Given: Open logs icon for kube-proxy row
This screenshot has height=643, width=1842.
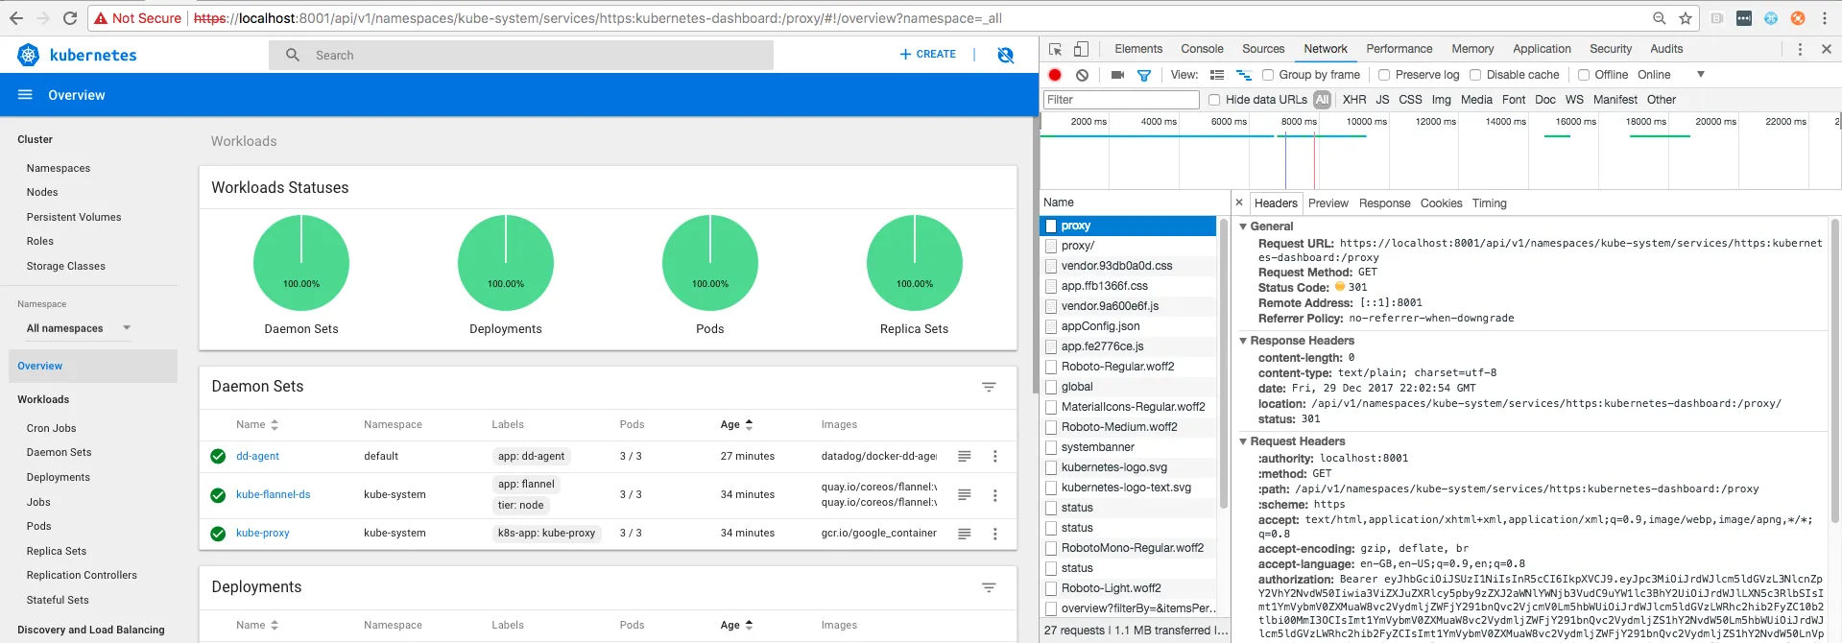Looking at the screenshot, I should pyautogui.click(x=965, y=534).
